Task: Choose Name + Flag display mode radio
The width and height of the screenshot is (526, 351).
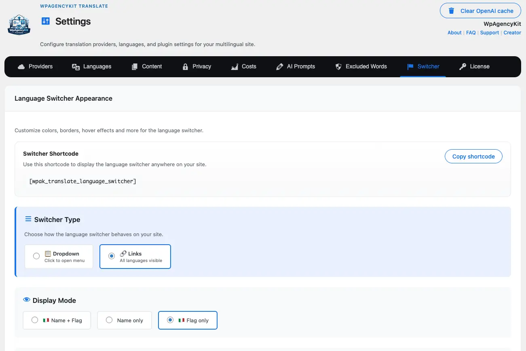Action: pyautogui.click(x=35, y=320)
